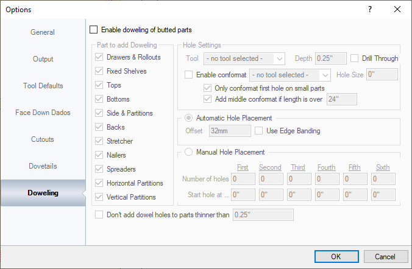The image size is (412, 269).
Task: Open the Tool selection dropdown
Action: tap(244, 58)
